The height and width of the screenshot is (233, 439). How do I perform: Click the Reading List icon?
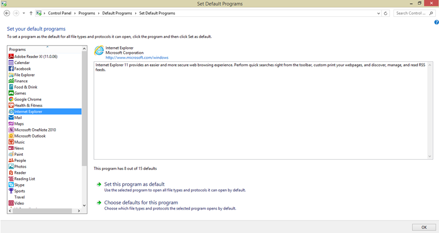tap(11, 179)
